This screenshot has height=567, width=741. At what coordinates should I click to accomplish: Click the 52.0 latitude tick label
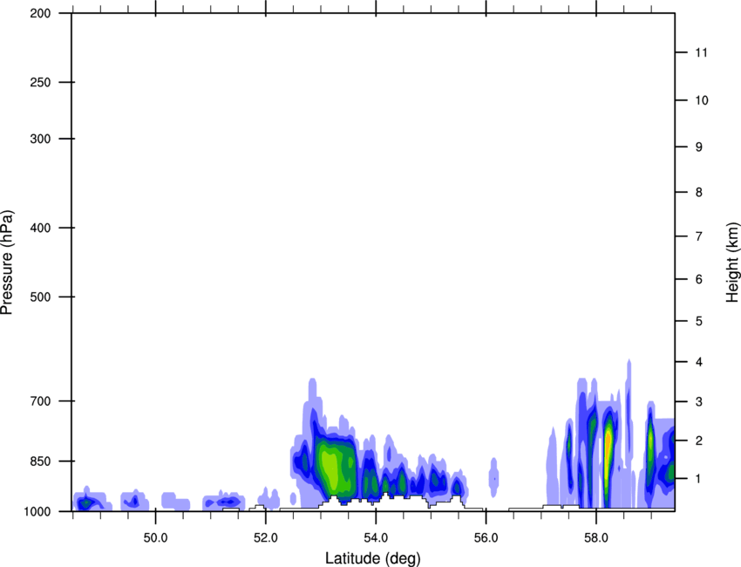(266, 538)
